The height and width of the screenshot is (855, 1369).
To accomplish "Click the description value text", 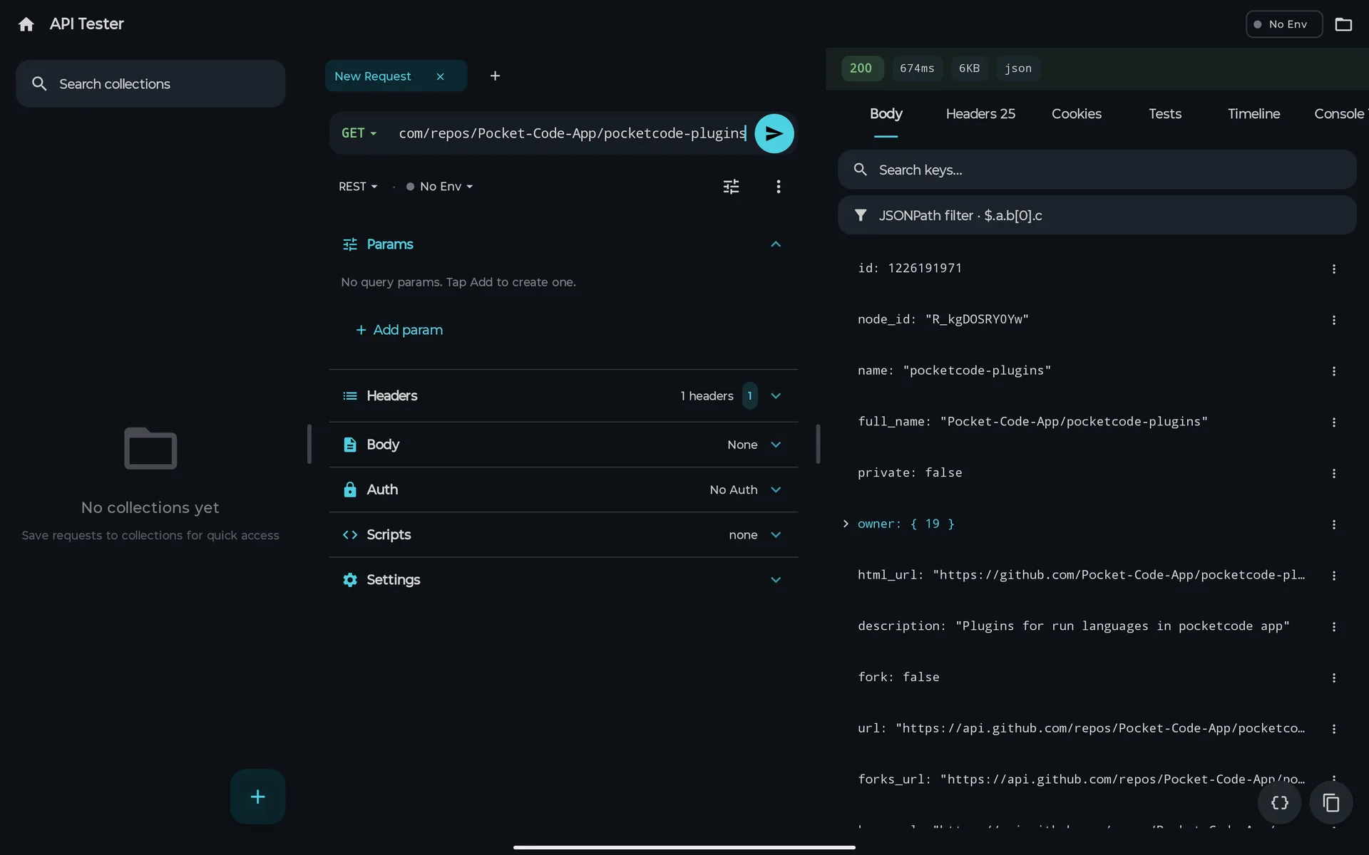I will click(x=1122, y=626).
